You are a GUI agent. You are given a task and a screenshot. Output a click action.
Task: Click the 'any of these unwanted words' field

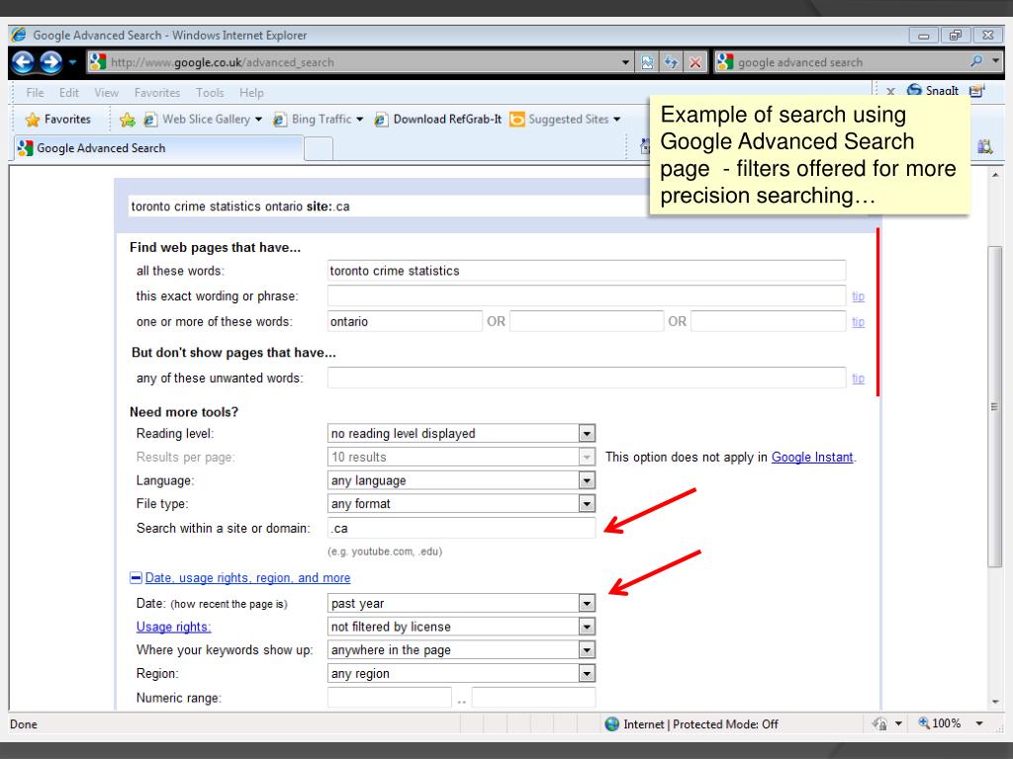coord(587,379)
